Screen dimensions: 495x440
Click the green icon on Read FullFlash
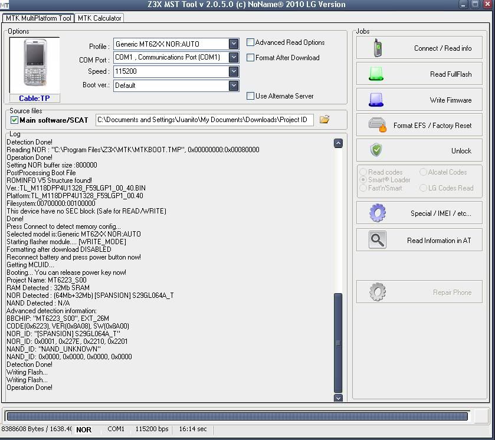pyautogui.click(x=376, y=74)
